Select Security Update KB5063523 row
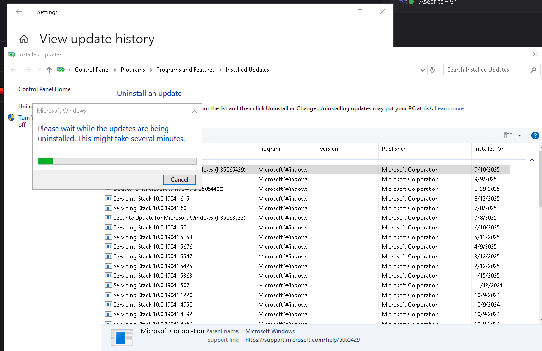 (x=306, y=218)
